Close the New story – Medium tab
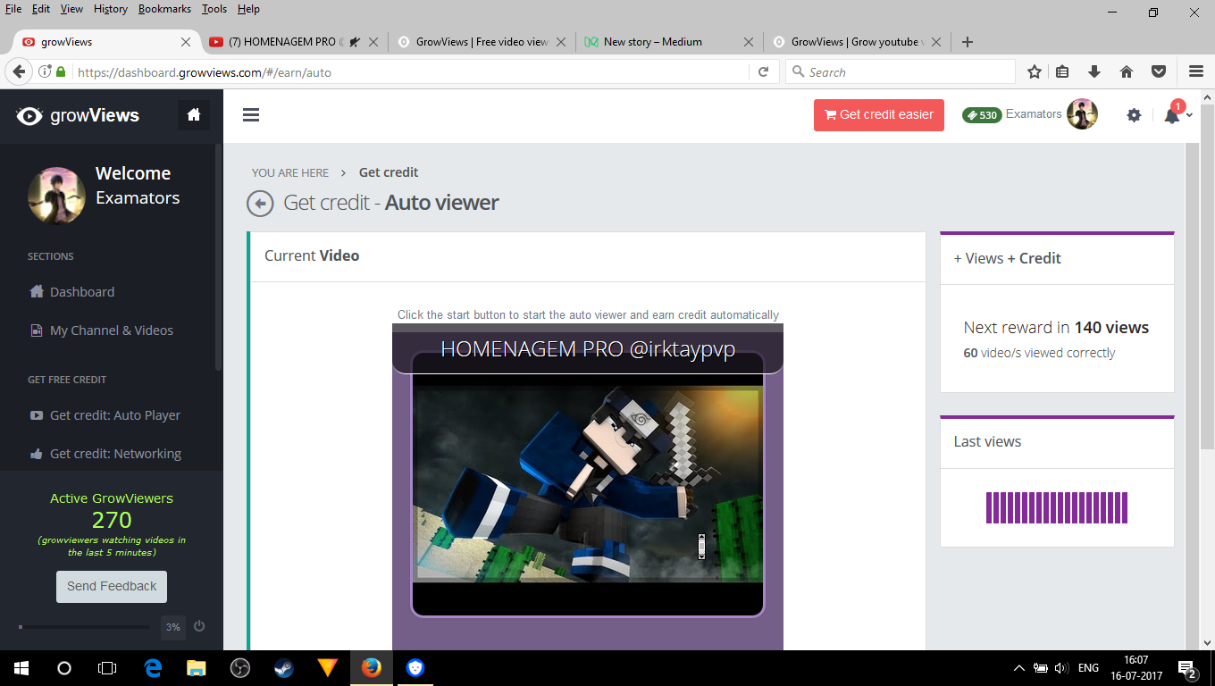This screenshot has width=1215, height=686. (749, 42)
